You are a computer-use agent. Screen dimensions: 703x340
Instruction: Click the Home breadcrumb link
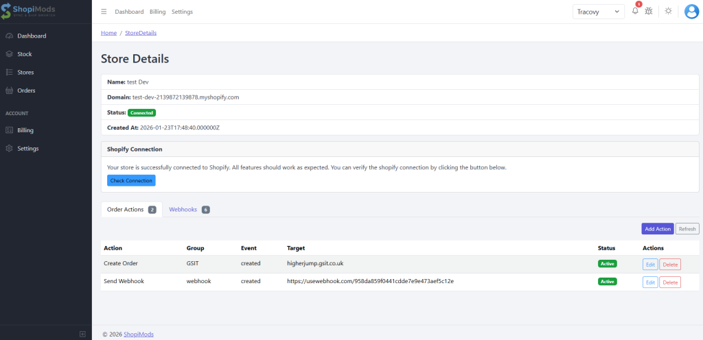tap(108, 33)
